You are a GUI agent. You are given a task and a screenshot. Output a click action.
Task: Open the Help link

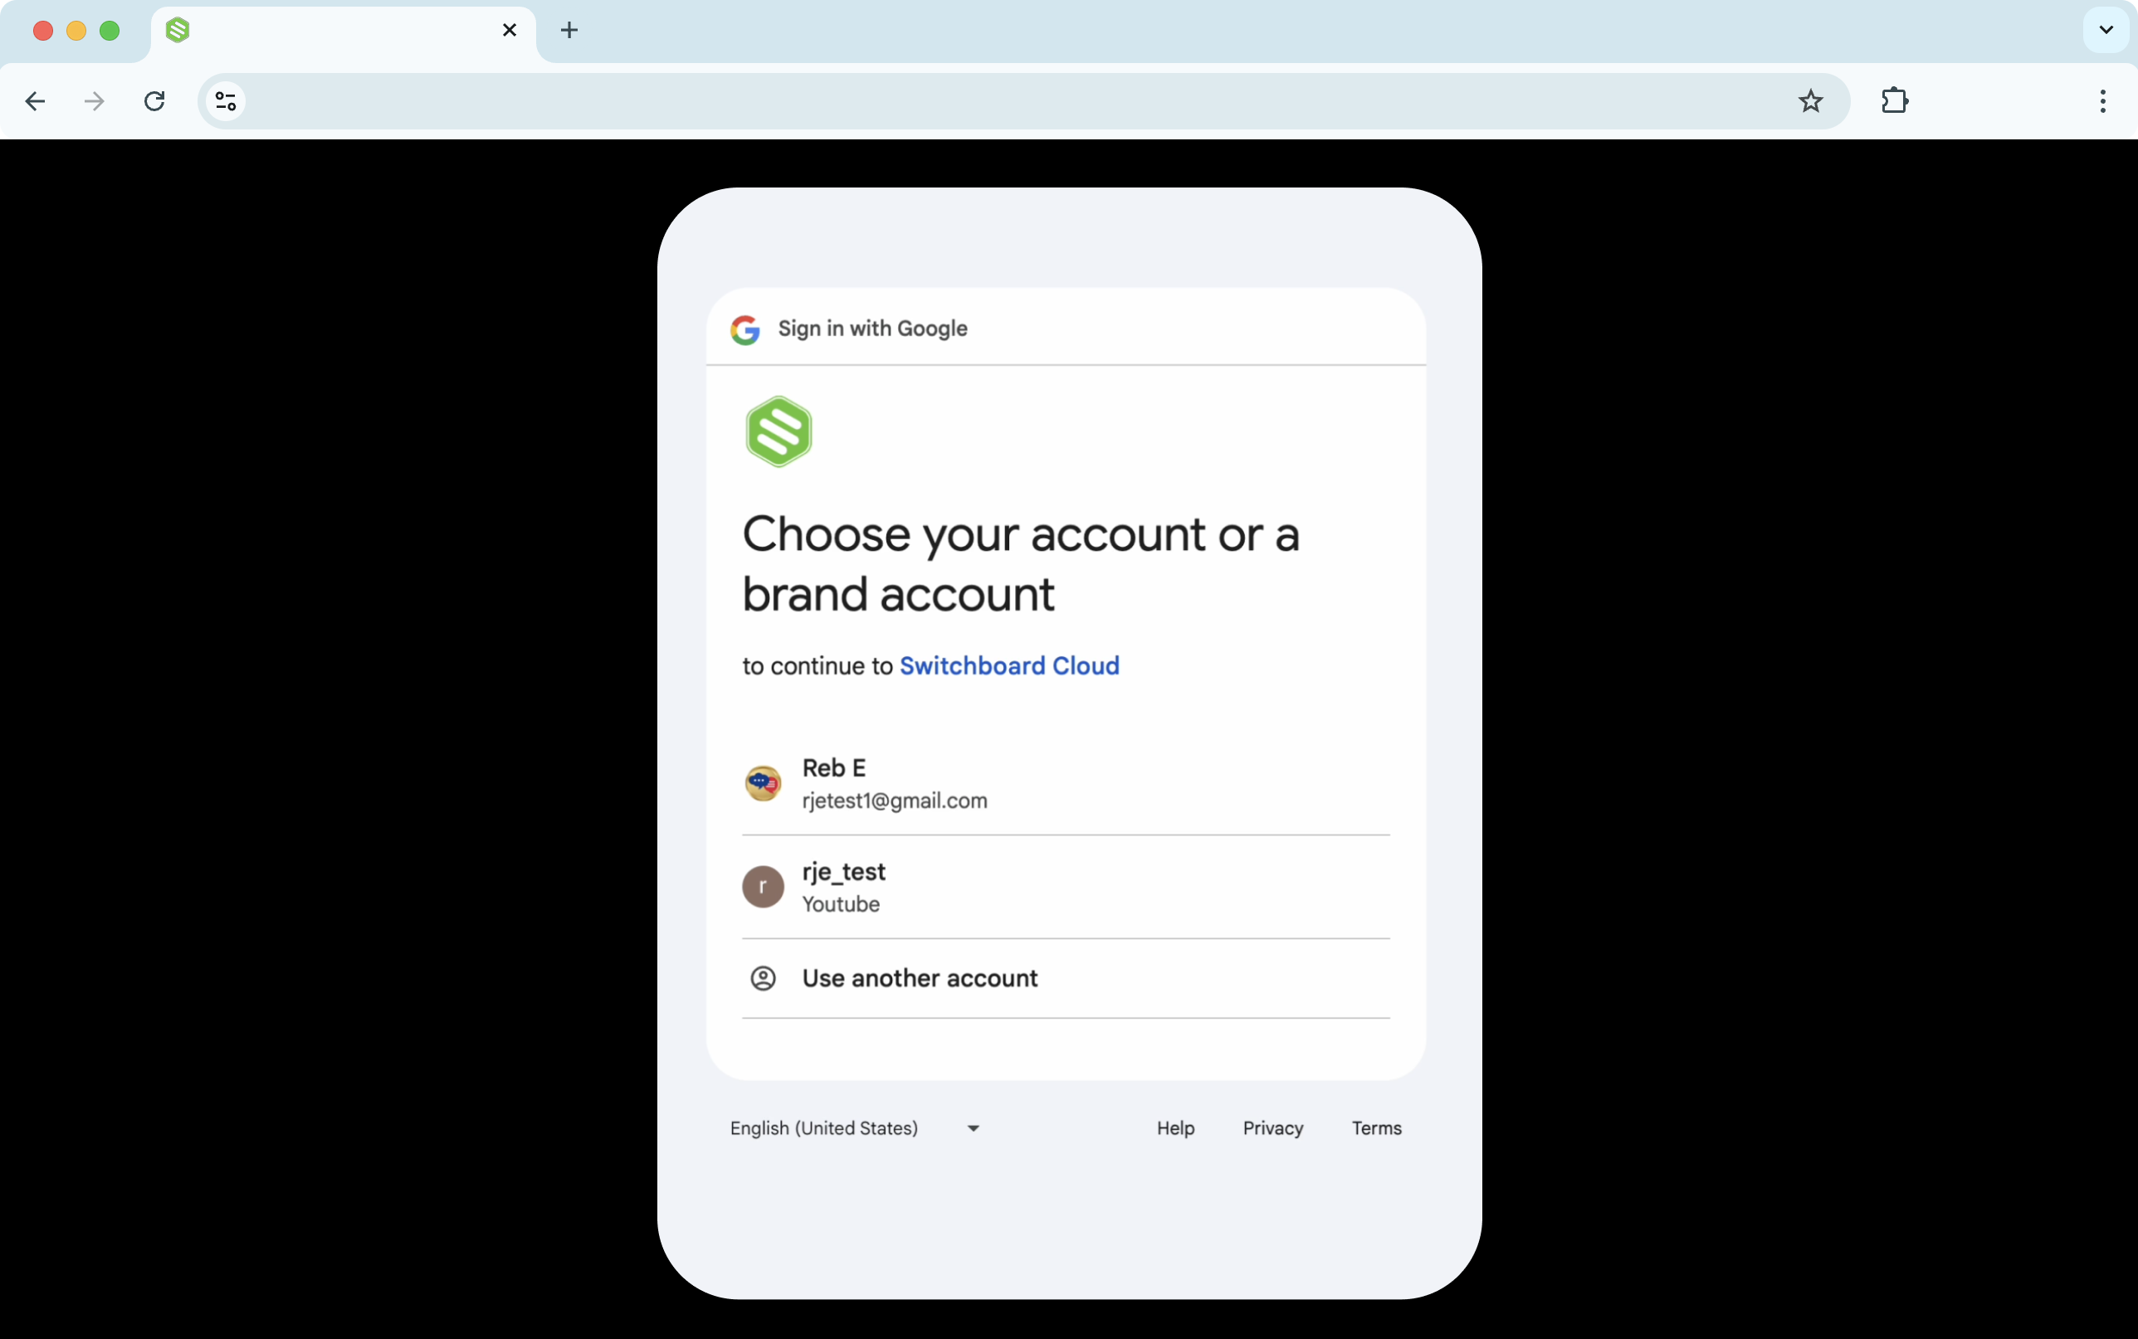click(x=1175, y=1128)
